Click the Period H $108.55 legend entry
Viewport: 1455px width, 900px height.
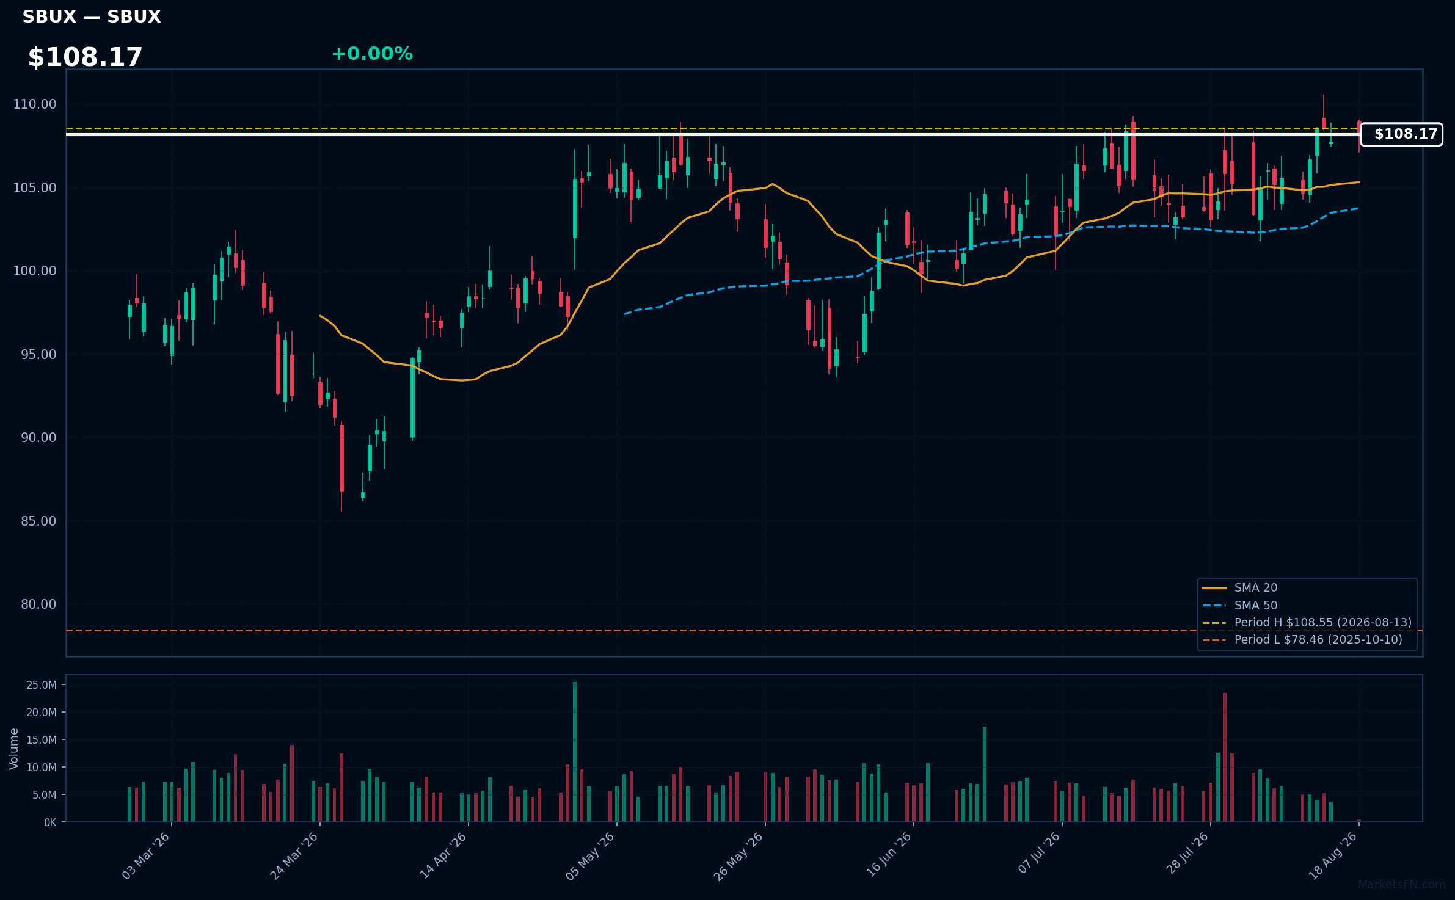1323,623
